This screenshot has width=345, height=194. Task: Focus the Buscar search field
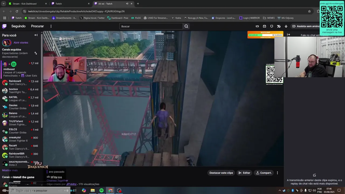[x=151, y=26]
